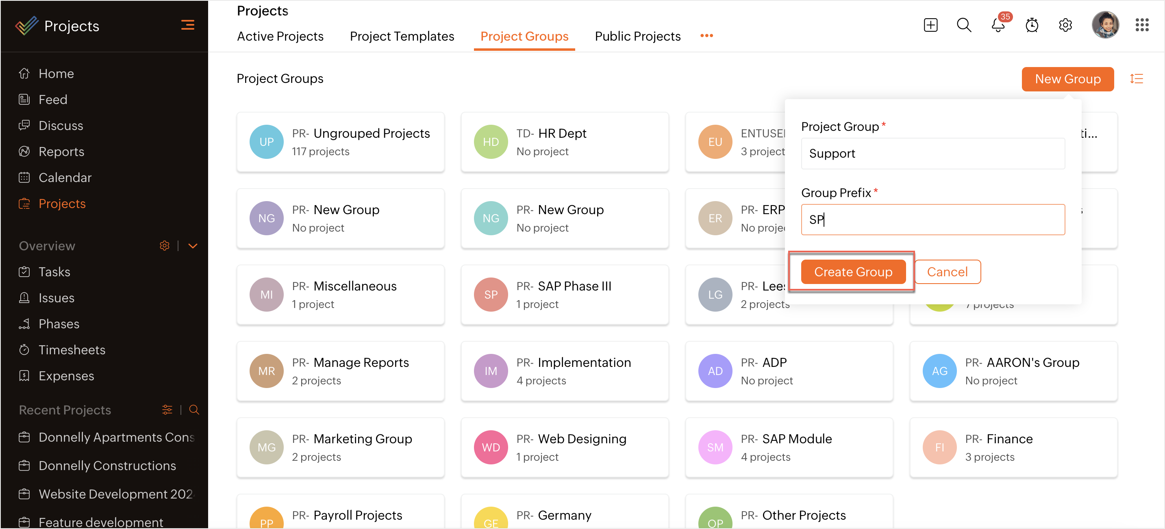This screenshot has height=529, width=1165.
Task: Open the sort list view icon
Action: click(x=1136, y=79)
